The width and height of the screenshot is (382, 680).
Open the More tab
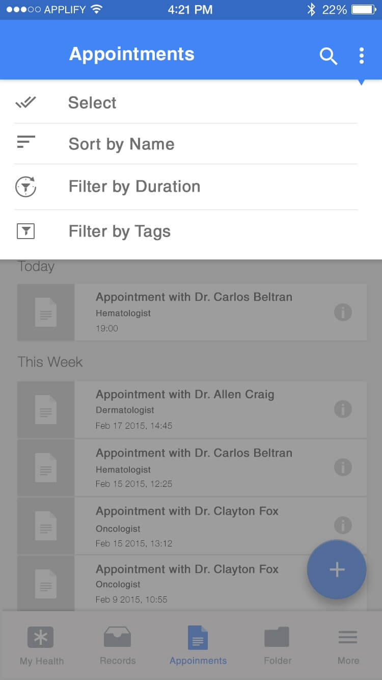pos(348,646)
